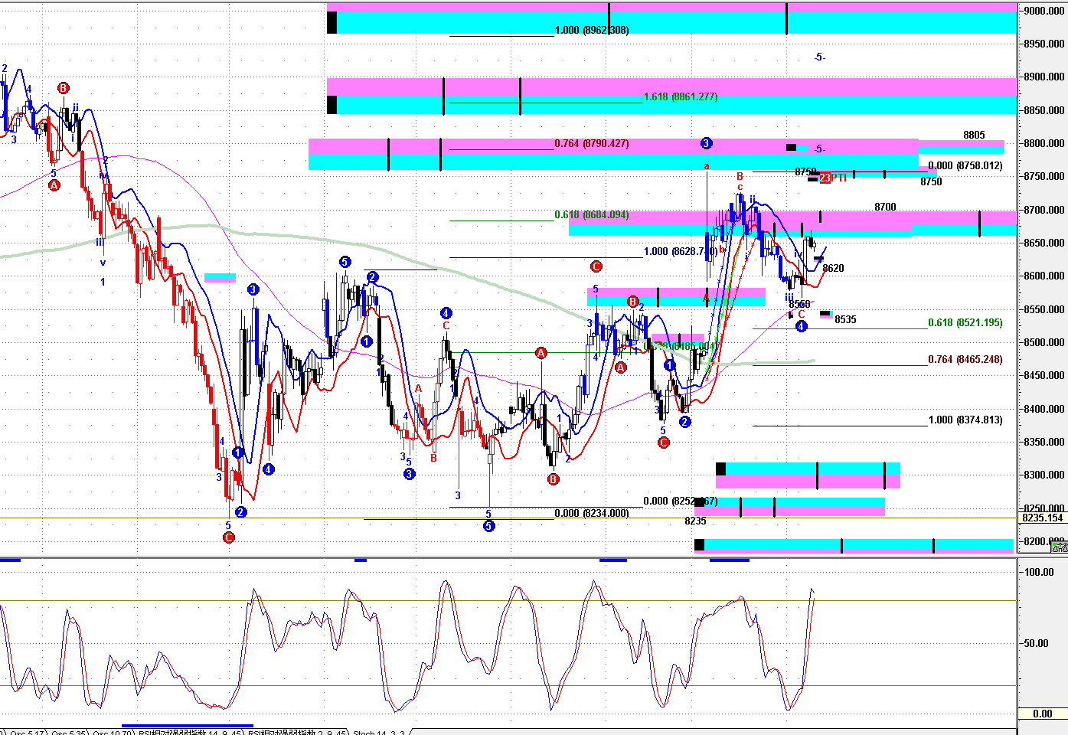Select 8600.000 on the price axis
This screenshot has height=735, width=1068.
click(1044, 276)
